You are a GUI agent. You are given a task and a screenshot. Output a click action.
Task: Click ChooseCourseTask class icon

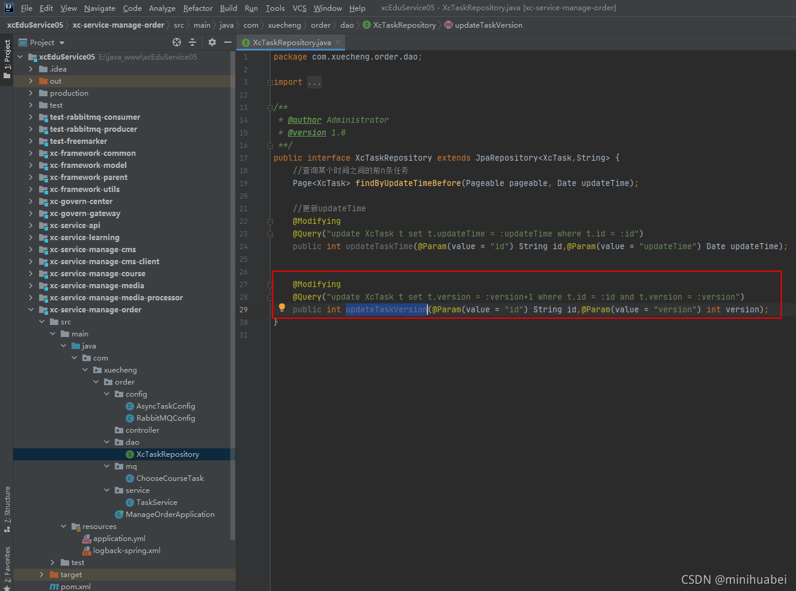pos(130,478)
